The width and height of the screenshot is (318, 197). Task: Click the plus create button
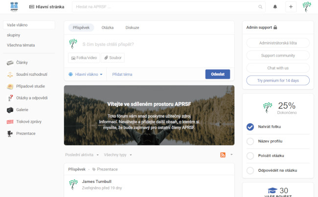pos(291,7)
